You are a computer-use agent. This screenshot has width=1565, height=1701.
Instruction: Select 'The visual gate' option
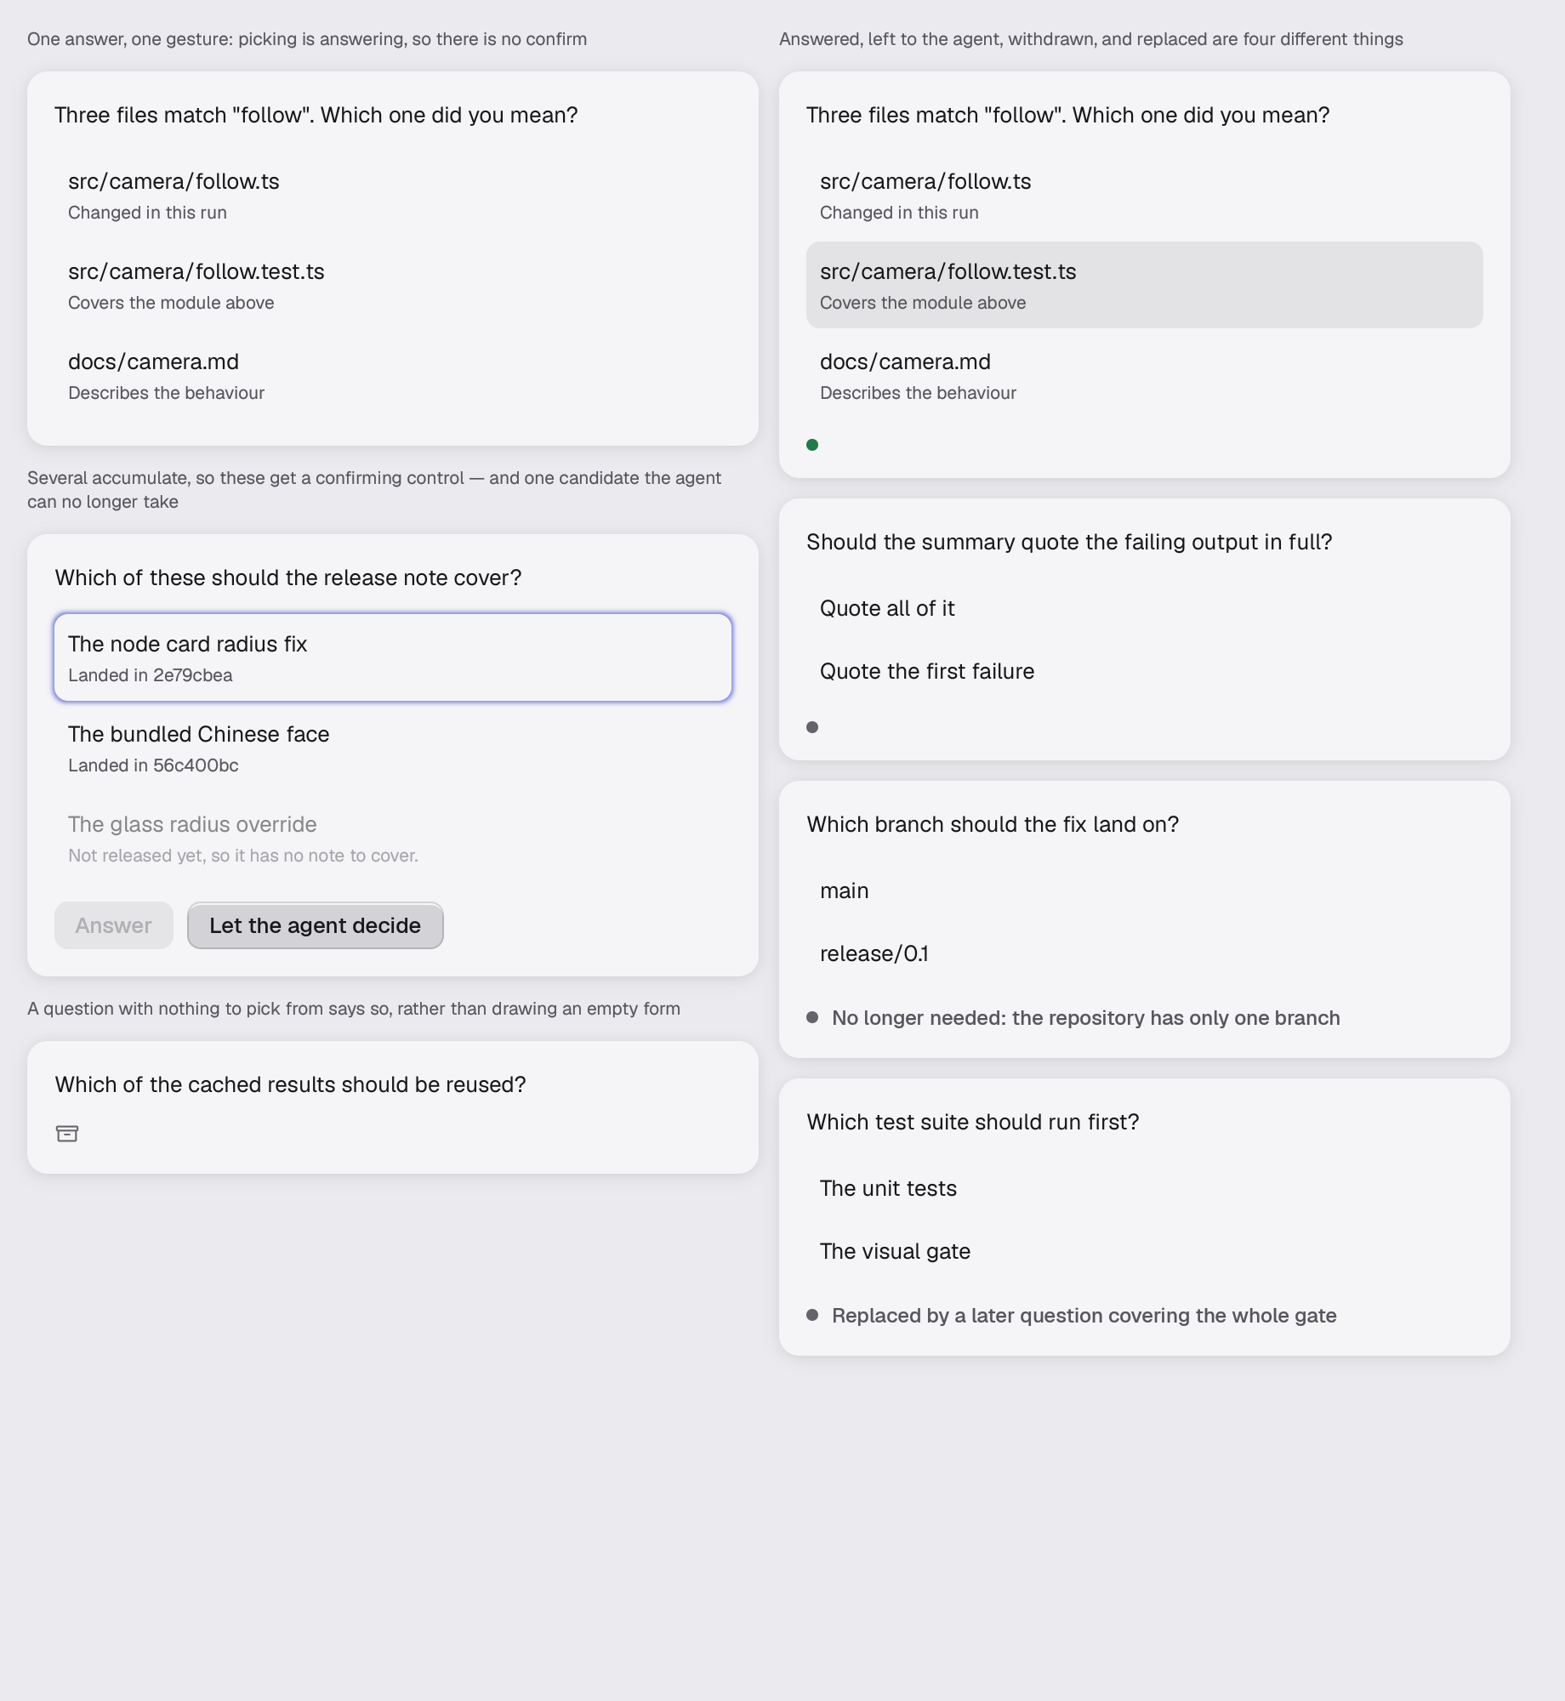(1145, 1251)
